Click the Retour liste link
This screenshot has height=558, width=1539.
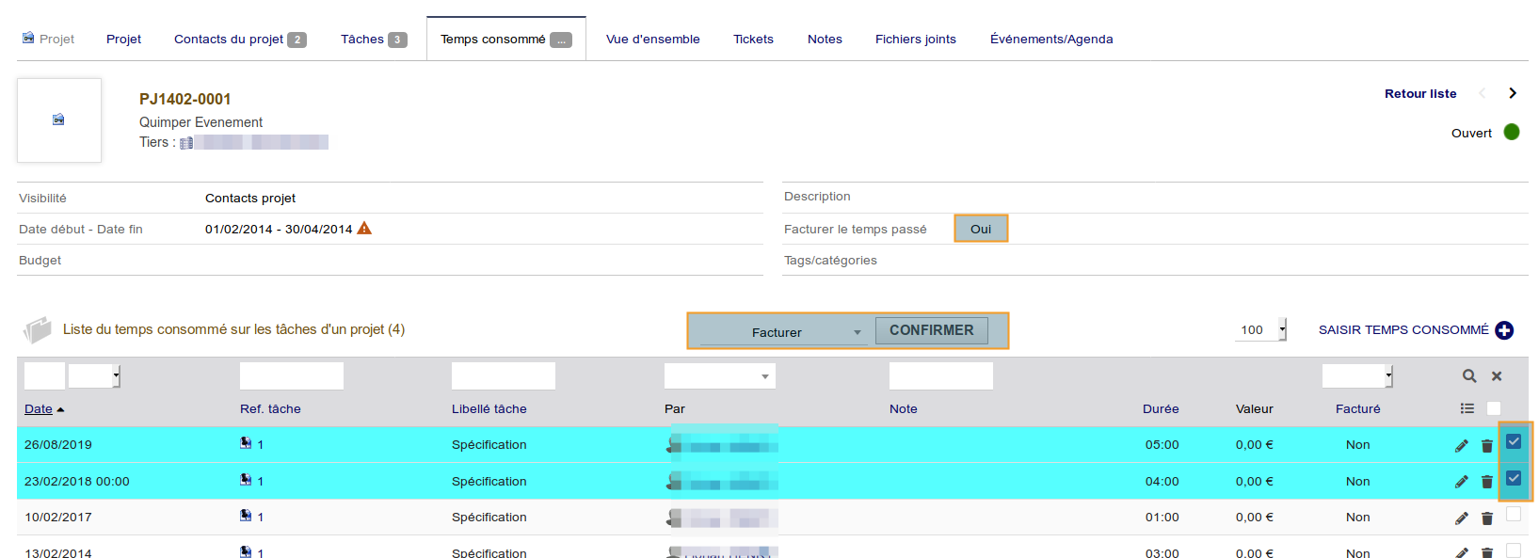pos(1419,94)
